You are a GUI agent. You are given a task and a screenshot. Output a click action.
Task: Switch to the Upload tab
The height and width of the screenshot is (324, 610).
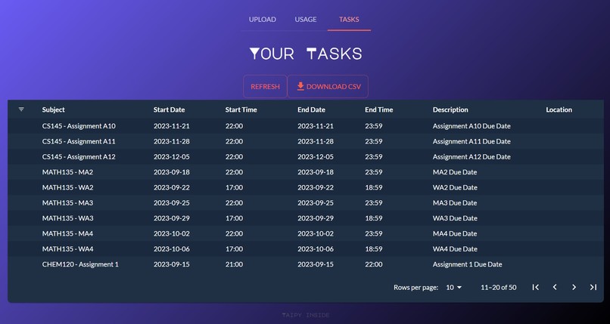click(262, 20)
